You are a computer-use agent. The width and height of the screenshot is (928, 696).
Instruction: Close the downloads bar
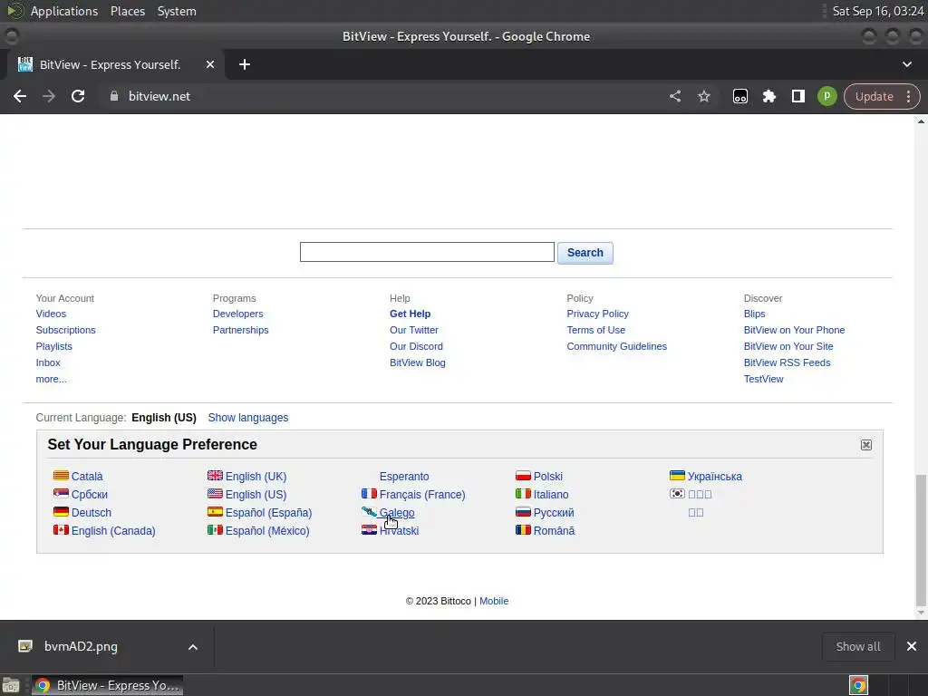912,647
